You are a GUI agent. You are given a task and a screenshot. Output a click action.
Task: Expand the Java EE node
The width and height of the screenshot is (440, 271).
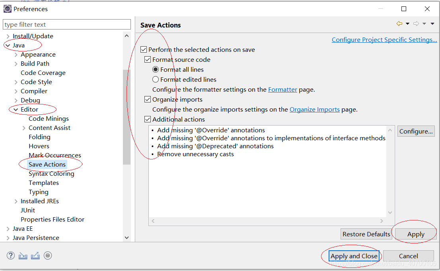[x=9, y=228]
